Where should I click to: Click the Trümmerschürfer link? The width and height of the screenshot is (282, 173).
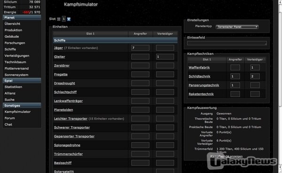68,154
